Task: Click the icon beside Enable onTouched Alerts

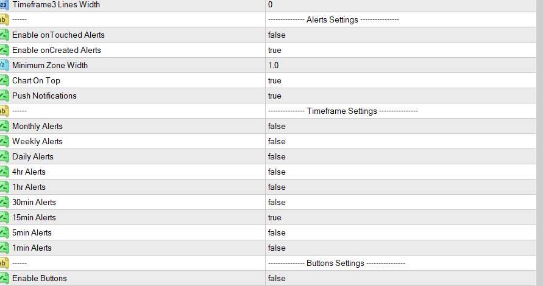Action: [4, 35]
